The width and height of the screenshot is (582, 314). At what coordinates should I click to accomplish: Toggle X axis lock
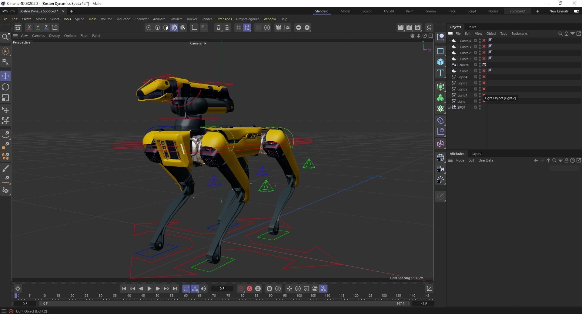pos(29,28)
